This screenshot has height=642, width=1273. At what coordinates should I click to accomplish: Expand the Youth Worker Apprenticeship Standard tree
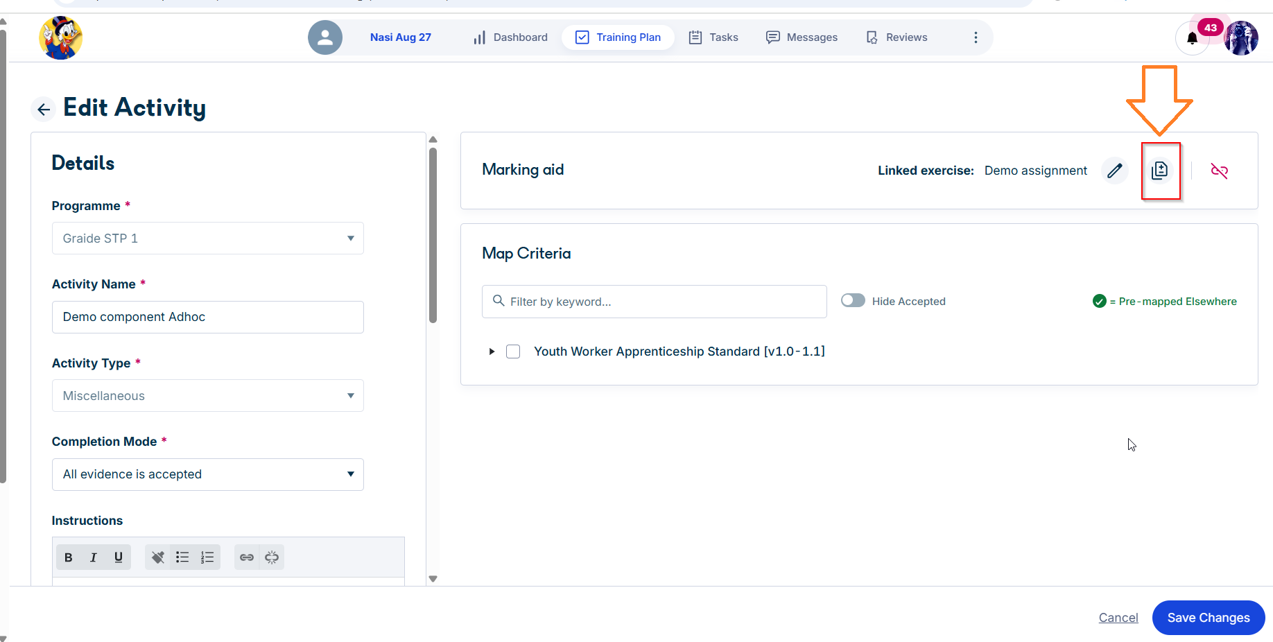pos(492,352)
